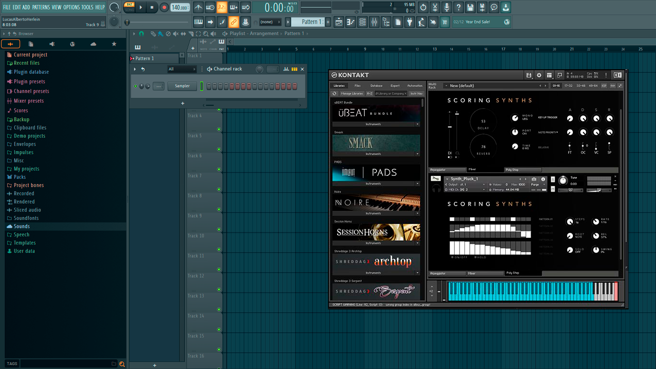656x369 pixels.
Task: Toggle the Poly Step HOLD switch
Action: pyautogui.click(x=475, y=257)
